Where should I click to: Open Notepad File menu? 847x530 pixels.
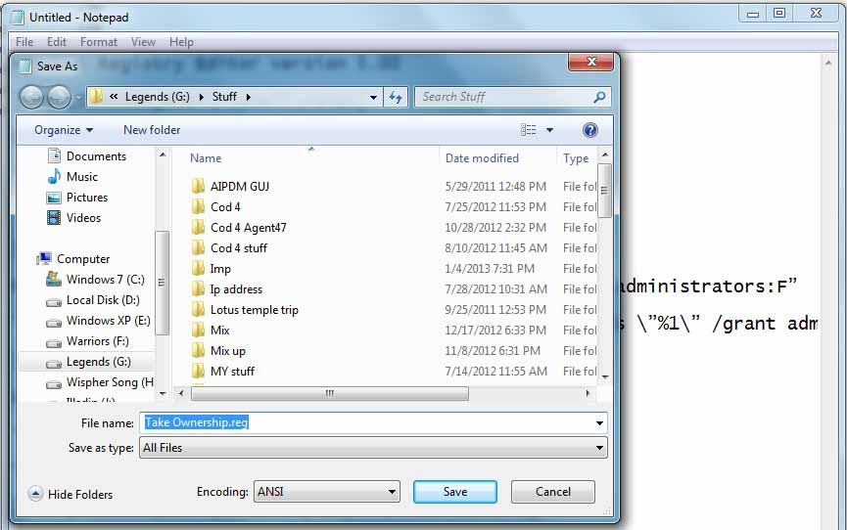click(24, 41)
